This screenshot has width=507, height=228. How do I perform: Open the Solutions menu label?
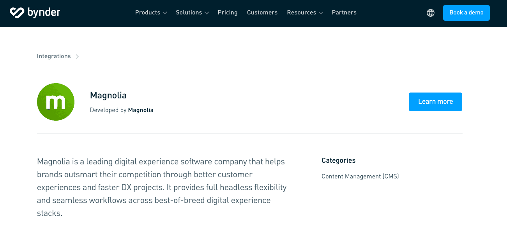189,12
